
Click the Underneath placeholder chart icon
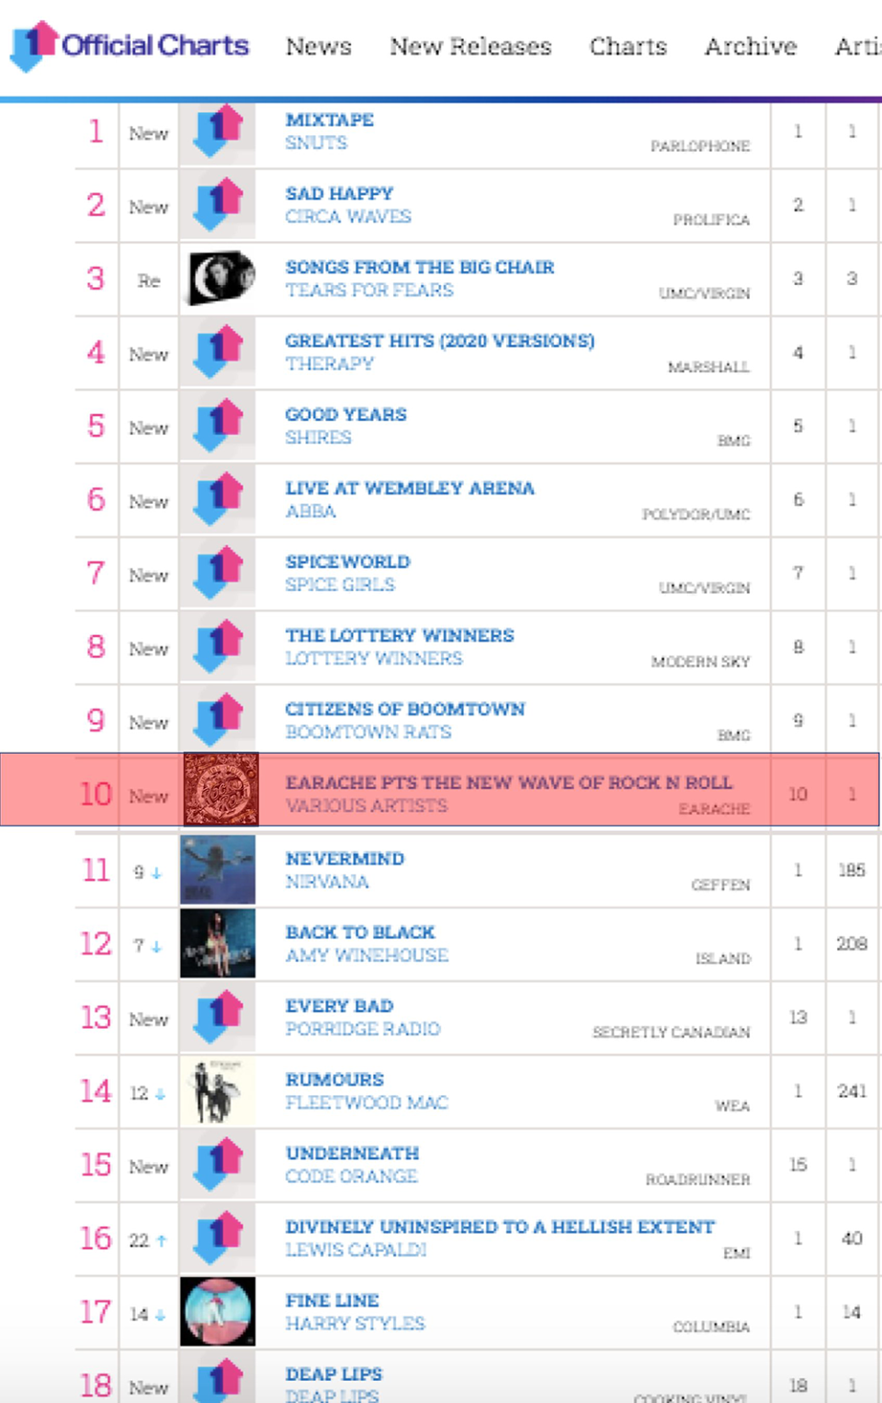pyautogui.click(x=218, y=1164)
